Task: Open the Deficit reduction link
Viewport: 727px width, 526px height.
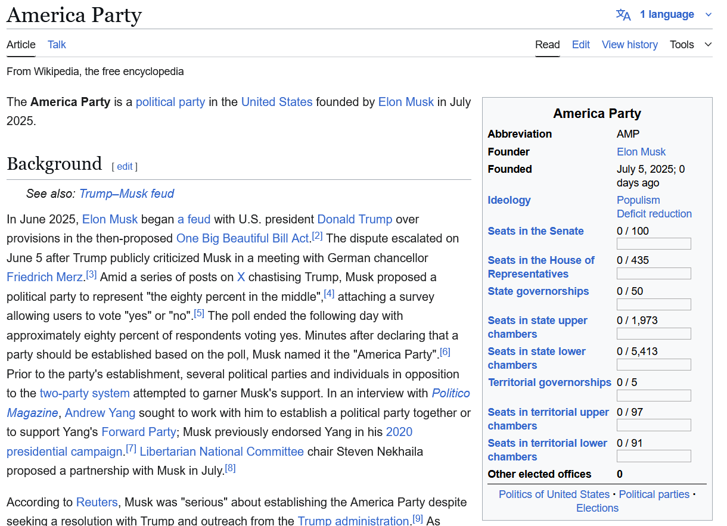Action: [x=654, y=214]
